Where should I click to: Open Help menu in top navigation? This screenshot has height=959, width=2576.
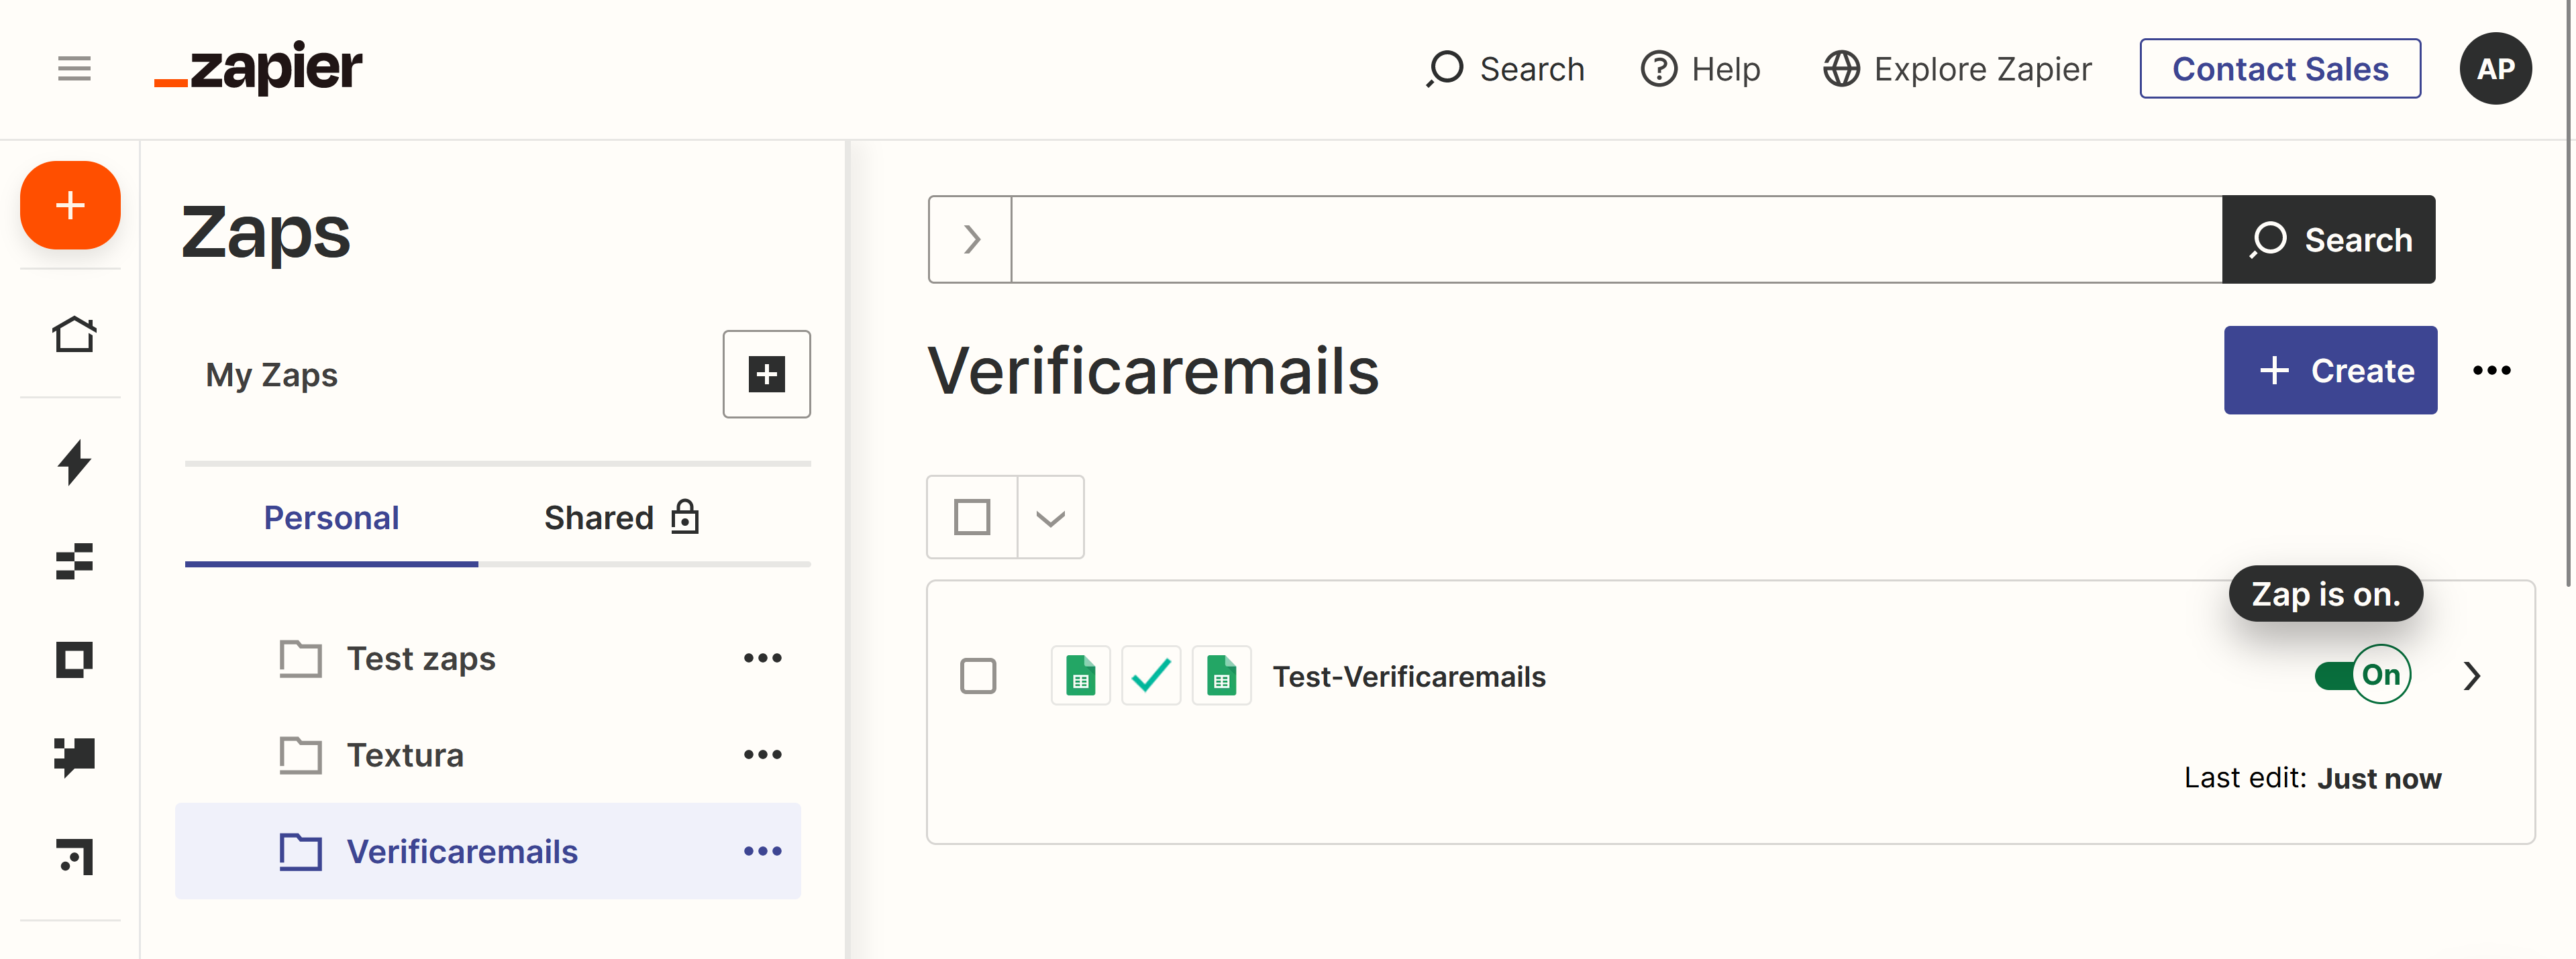pos(1702,67)
